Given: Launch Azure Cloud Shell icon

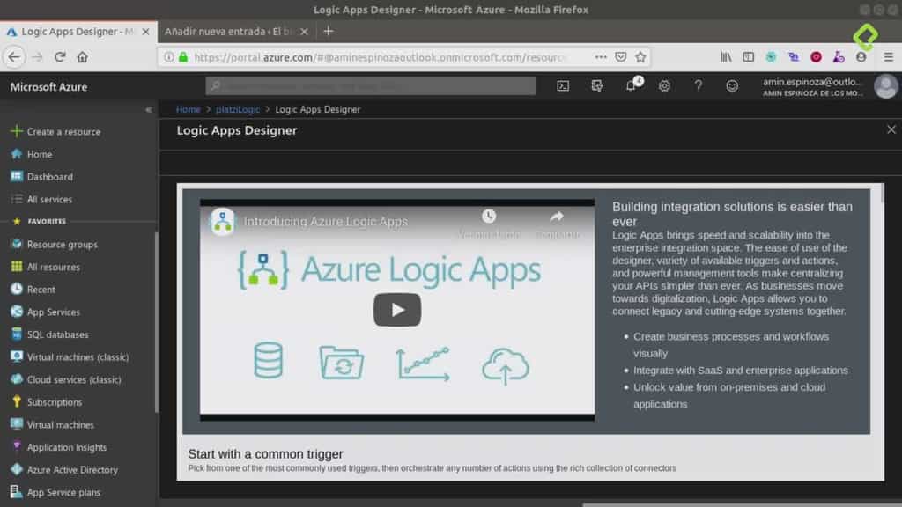Looking at the screenshot, I should (563, 86).
